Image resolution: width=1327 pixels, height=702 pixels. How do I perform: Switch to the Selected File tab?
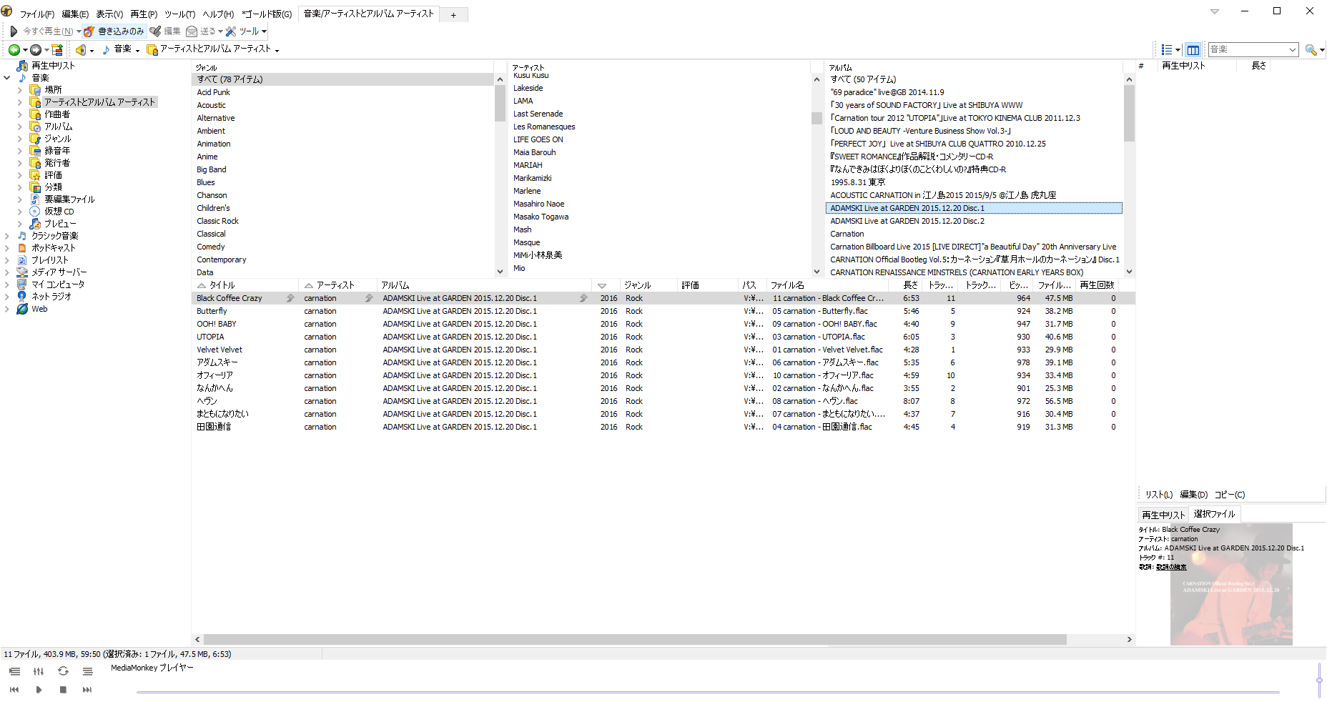(1214, 514)
